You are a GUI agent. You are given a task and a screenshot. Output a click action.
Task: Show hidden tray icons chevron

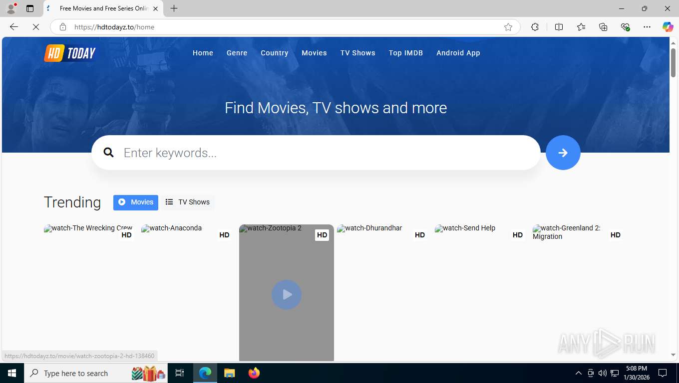tap(579, 373)
